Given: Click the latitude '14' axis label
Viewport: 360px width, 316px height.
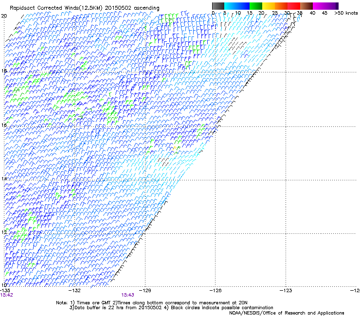Looking at the screenshot, I should tap(4, 178).
